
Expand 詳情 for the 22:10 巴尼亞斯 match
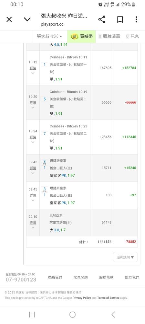[33, 223]
